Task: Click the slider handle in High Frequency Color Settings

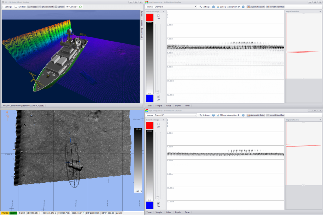Action: click(158, 198)
